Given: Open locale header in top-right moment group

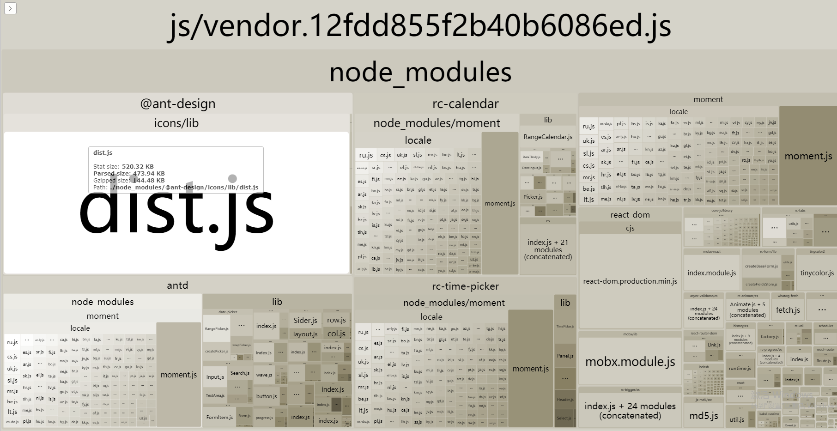Looking at the screenshot, I should (x=679, y=111).
